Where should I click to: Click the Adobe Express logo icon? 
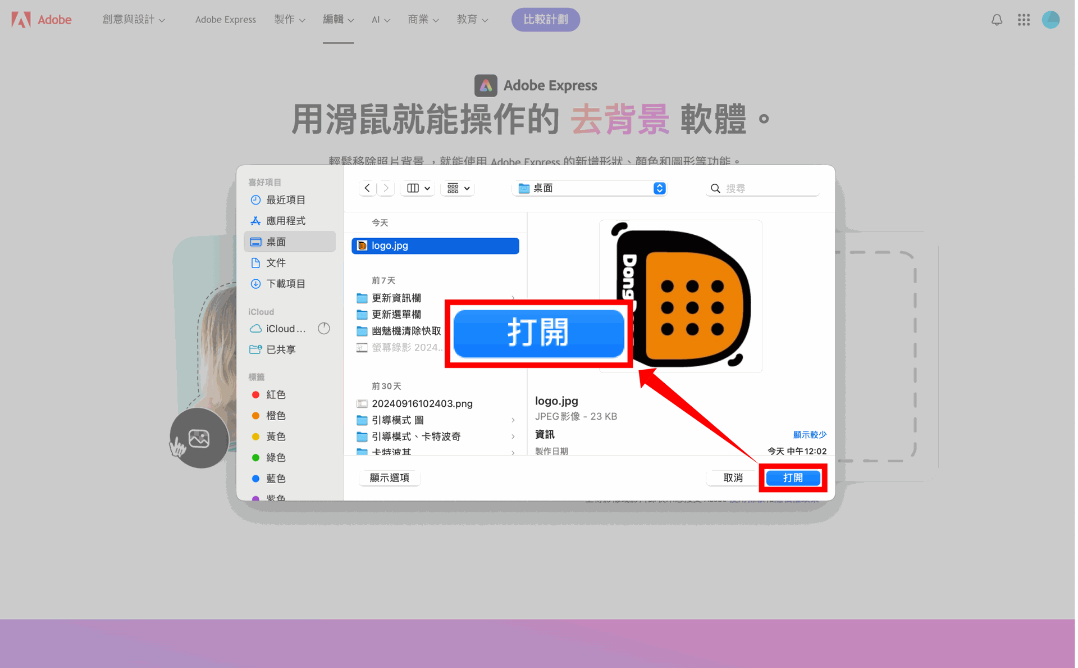486,85
